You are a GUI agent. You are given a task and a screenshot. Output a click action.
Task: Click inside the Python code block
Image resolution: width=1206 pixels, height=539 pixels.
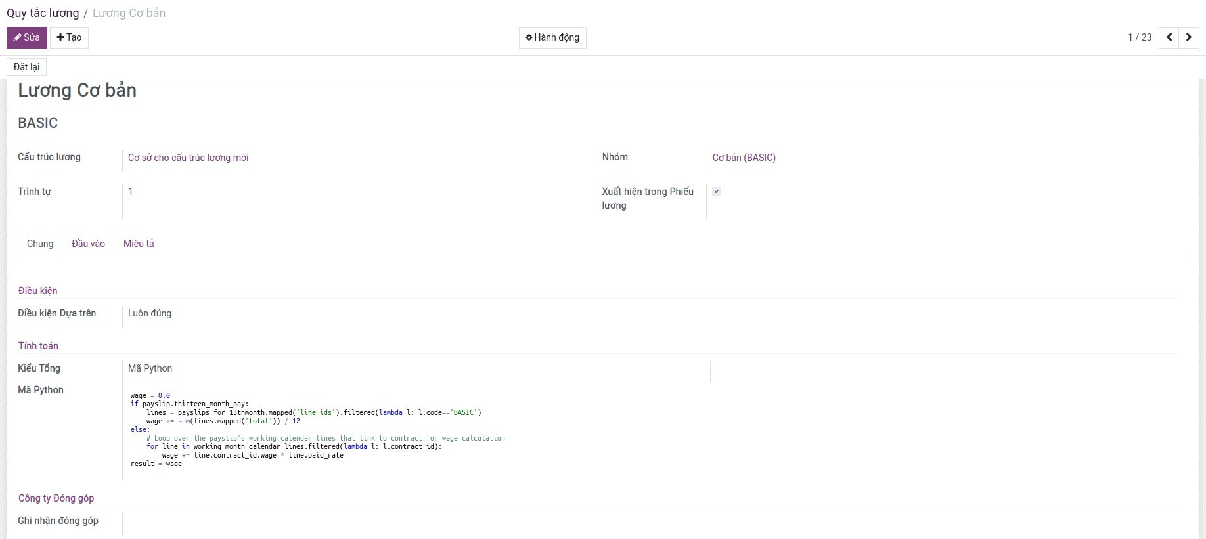[x=315, y=430]
